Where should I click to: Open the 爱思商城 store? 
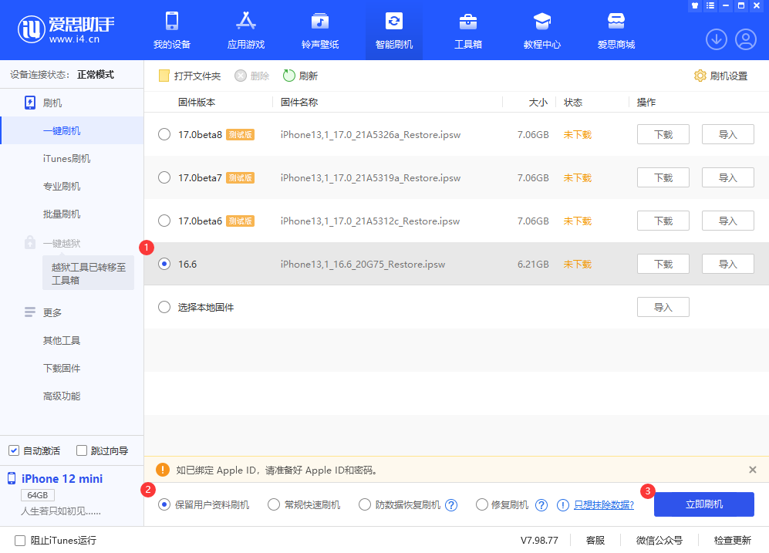click(616, 29)
